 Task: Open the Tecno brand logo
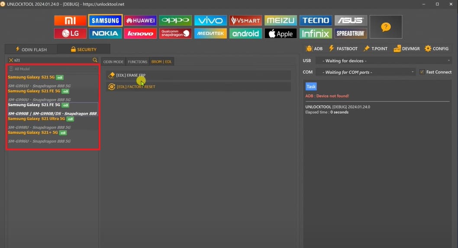pyautogui.click(x=316, y=20)
